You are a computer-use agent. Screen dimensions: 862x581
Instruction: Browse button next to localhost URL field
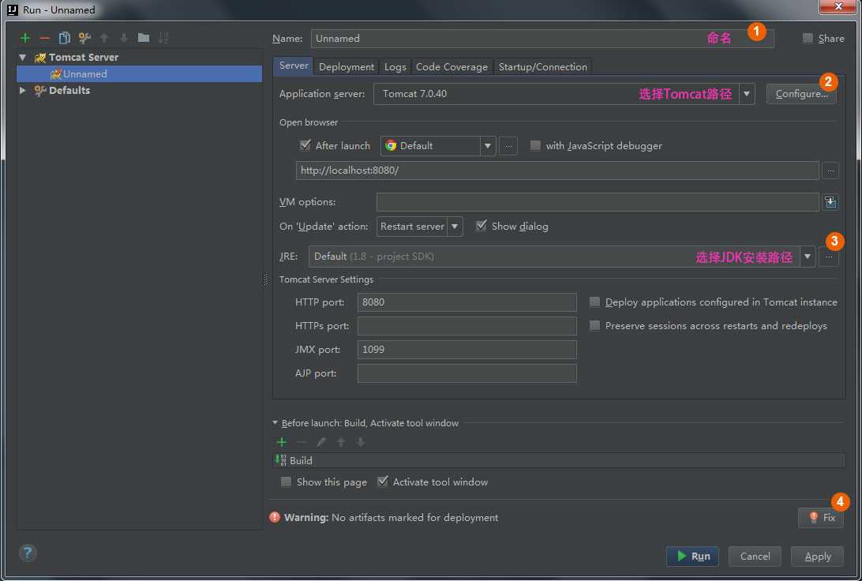coord(830,171)
